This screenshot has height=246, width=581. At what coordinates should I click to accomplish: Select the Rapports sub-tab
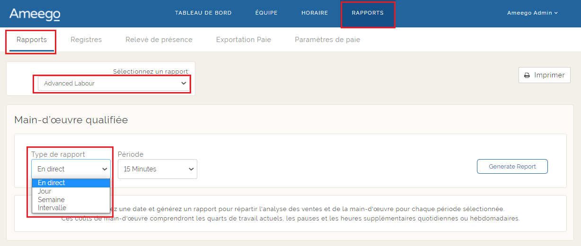coord(32,40)
